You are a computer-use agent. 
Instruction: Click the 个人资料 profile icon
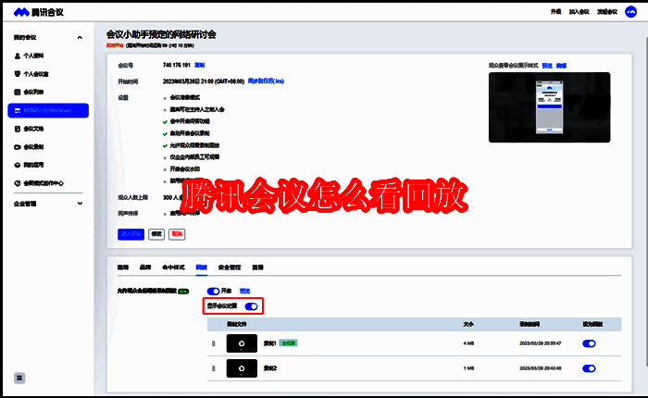click(18, 56)
